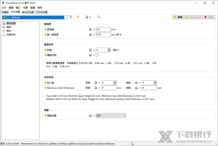Switch to the 构建板 tab

[x=5, y=12]
